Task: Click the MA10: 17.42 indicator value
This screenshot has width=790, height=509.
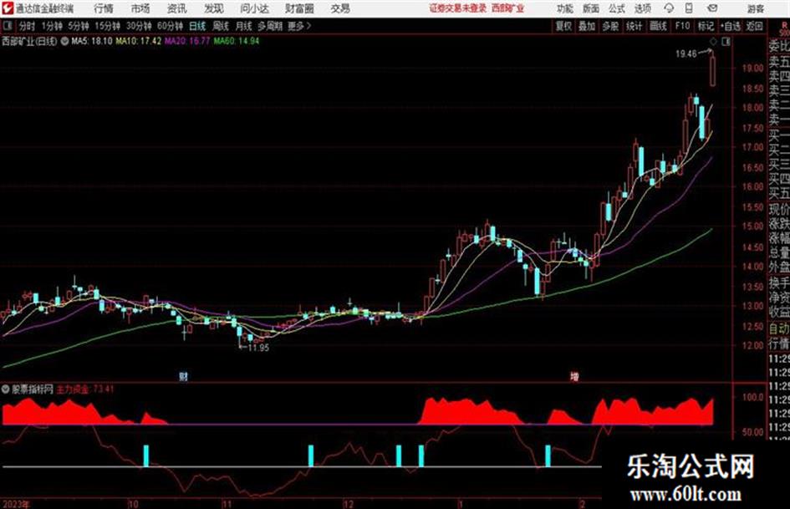Action: (x=138, y=41)
